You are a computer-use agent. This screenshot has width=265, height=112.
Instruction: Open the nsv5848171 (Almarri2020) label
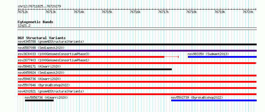(x=39, y=66)
